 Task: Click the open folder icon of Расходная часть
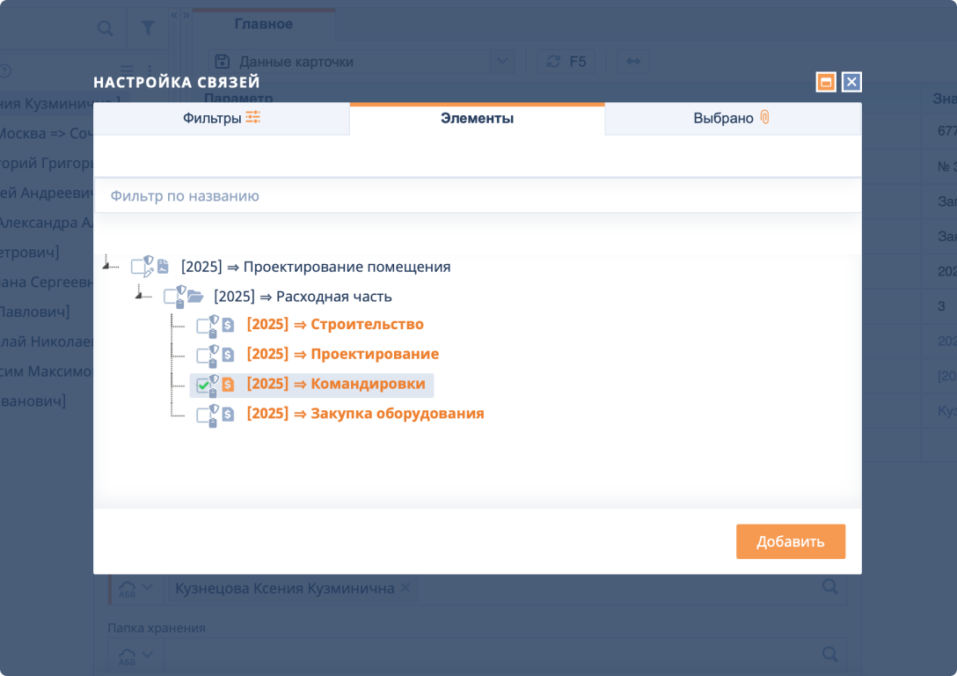[195, 297]
